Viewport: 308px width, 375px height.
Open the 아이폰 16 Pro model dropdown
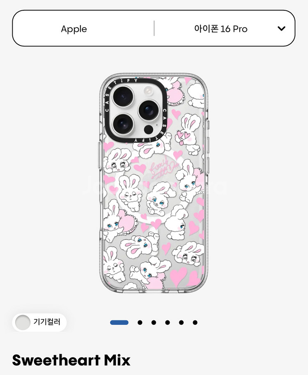221,29
